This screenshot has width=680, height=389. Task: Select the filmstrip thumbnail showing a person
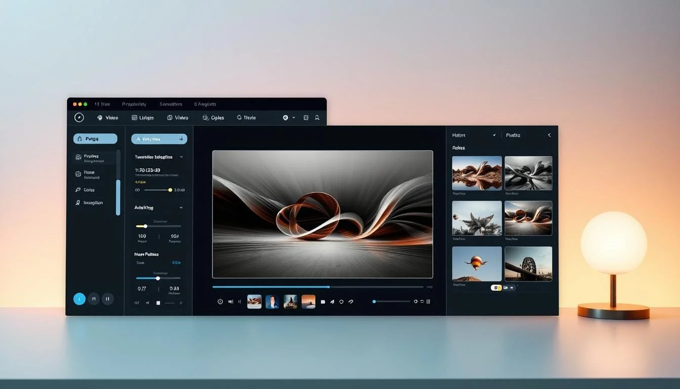(272, 301)
